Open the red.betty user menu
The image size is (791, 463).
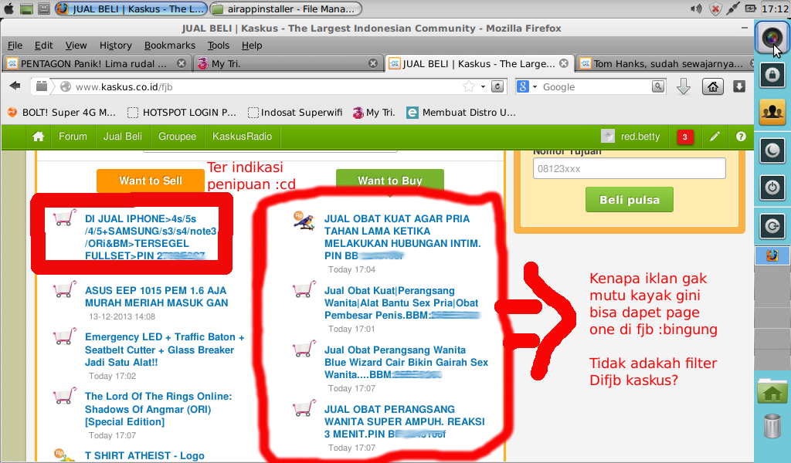pyautogui.click(x=630, y=137)
